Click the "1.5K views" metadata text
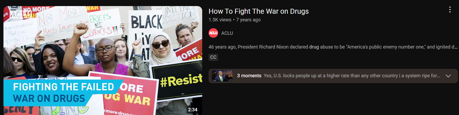This screenshot has height=115, width=459. (220, 20)
